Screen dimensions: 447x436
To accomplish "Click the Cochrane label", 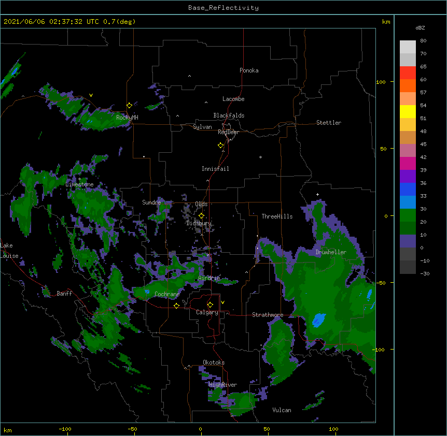I will [x=167, y=294].
